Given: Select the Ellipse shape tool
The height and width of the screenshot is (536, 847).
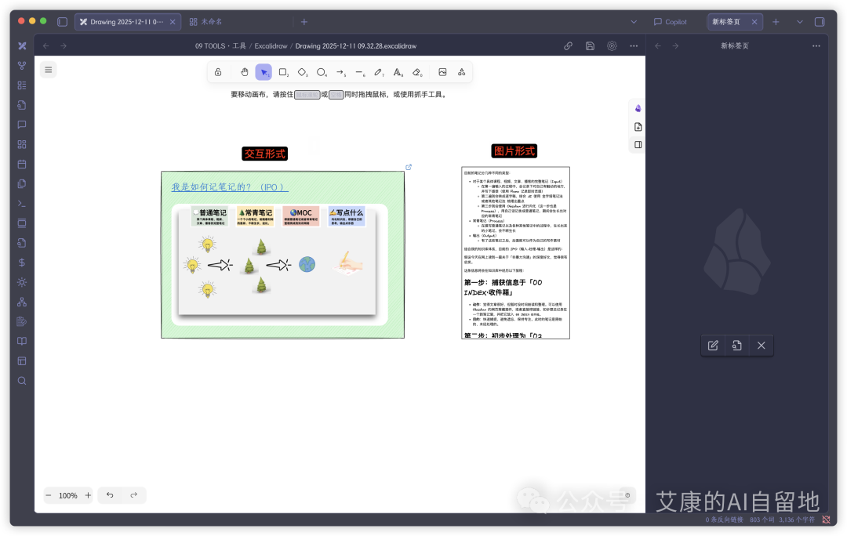Looking at the screenshot, I should 322,72.
